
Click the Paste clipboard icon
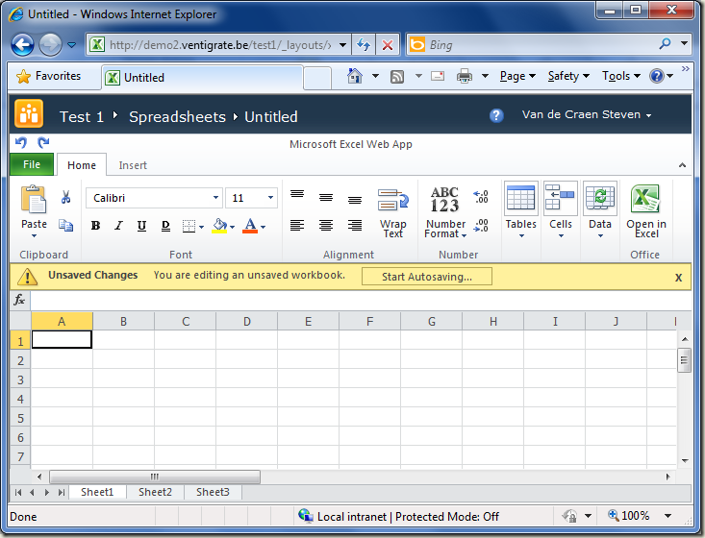click(x=34, y=199)
